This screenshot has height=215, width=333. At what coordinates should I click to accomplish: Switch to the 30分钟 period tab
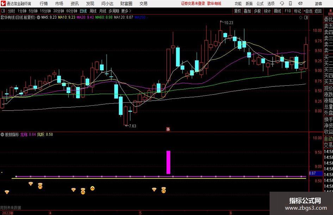click(58, 11)
